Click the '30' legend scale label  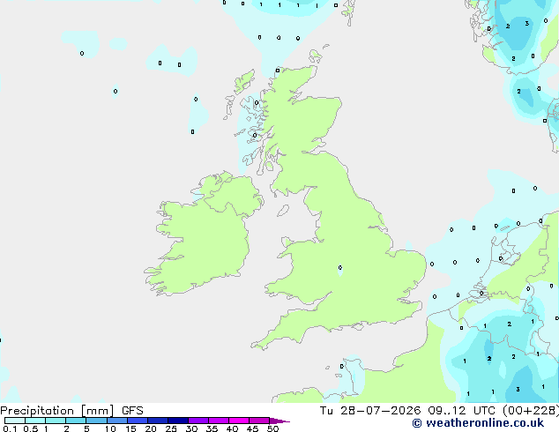click(x=191, y=428)
